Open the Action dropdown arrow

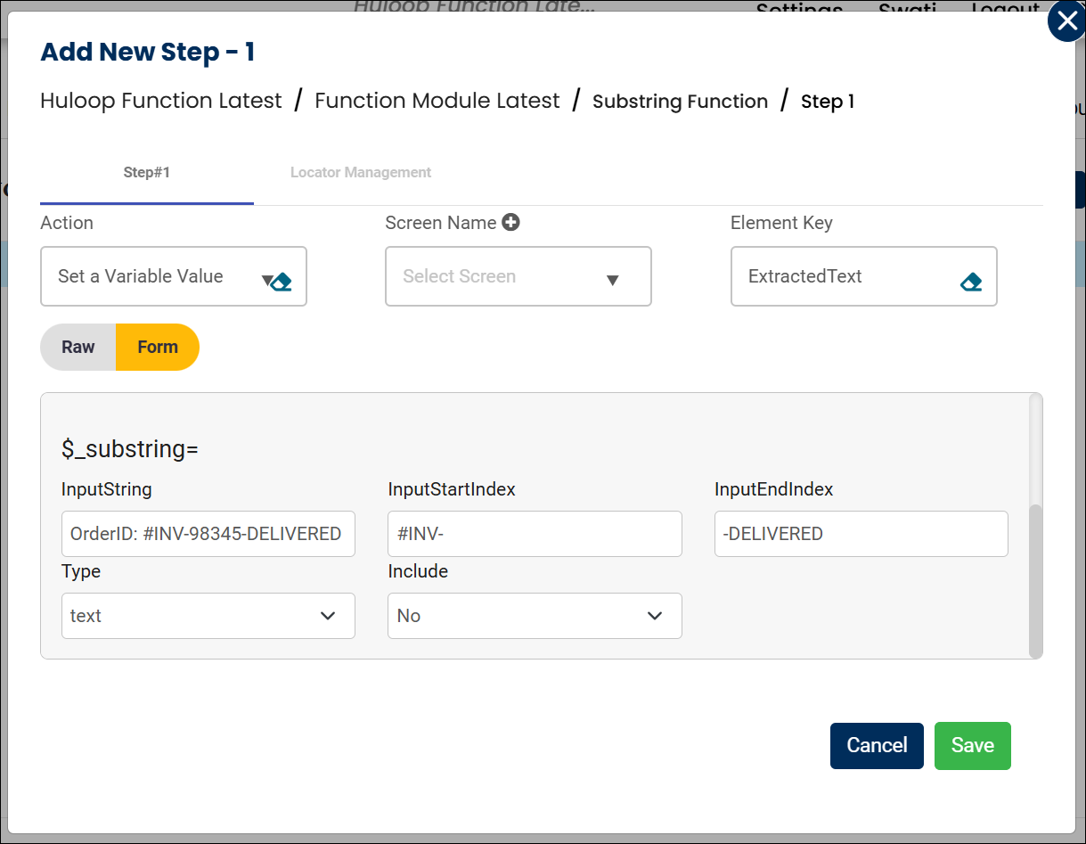[x=266, y=280]
